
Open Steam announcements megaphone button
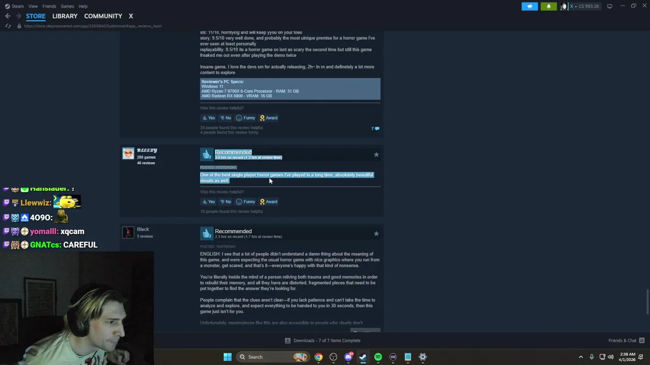tap(530, 6)
